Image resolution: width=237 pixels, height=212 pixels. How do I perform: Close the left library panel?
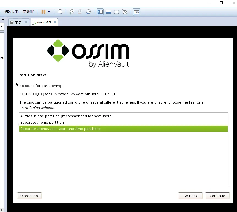click(3, 20)
